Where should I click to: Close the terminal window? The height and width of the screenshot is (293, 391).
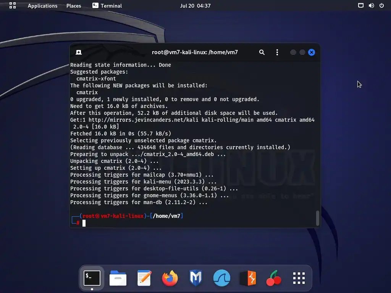(x=312, y=52)
